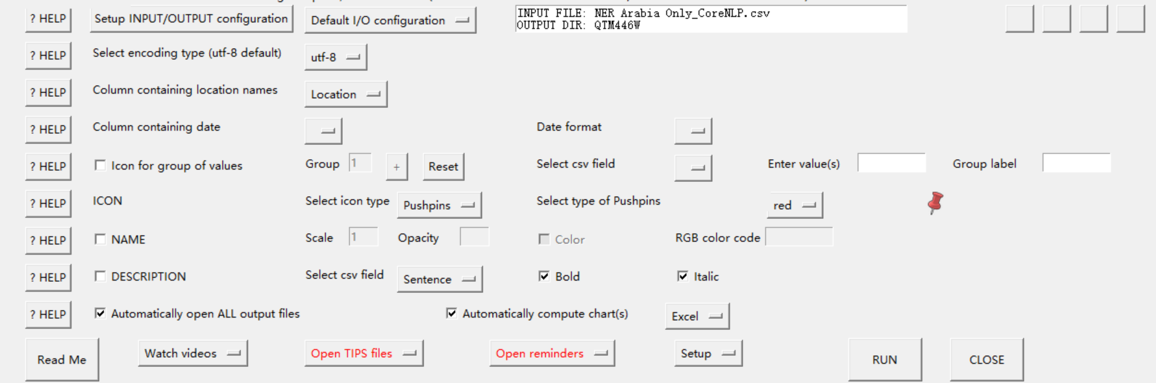Open the Default I/O configuration dropdown

point(390,20)
